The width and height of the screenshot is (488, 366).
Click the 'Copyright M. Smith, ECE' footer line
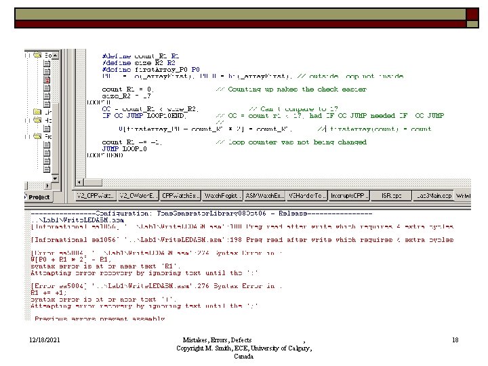click(244, 348)
